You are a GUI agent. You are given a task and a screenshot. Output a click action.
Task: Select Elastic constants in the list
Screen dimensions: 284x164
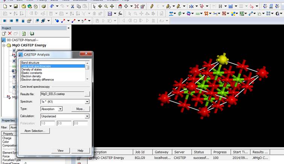[x=32, y=73]
